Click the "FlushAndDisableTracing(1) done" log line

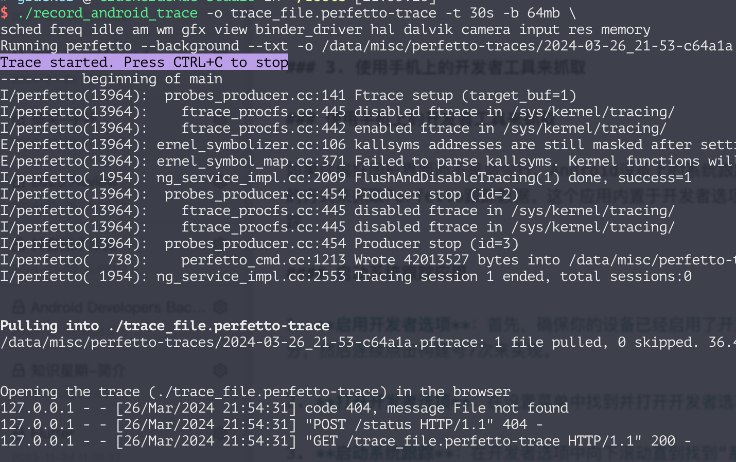pos(522,177)
